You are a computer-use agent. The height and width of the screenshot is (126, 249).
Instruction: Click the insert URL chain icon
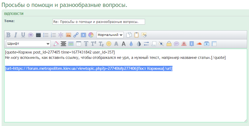pyautogui.click(x=76, y=35)
